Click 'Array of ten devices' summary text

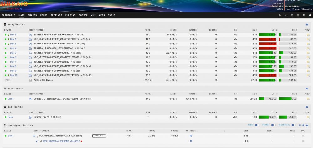pyautogui.click(x=43, y=80)
